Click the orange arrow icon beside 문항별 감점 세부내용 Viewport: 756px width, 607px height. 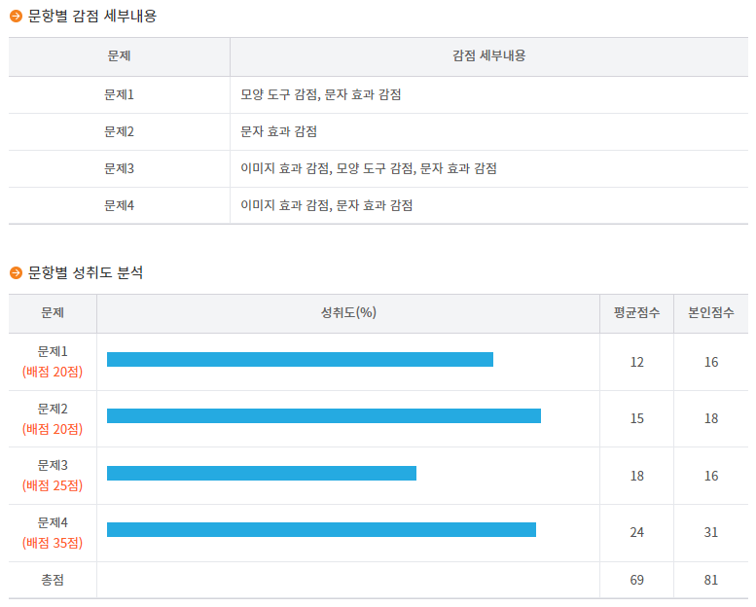(x=16, y=17)
